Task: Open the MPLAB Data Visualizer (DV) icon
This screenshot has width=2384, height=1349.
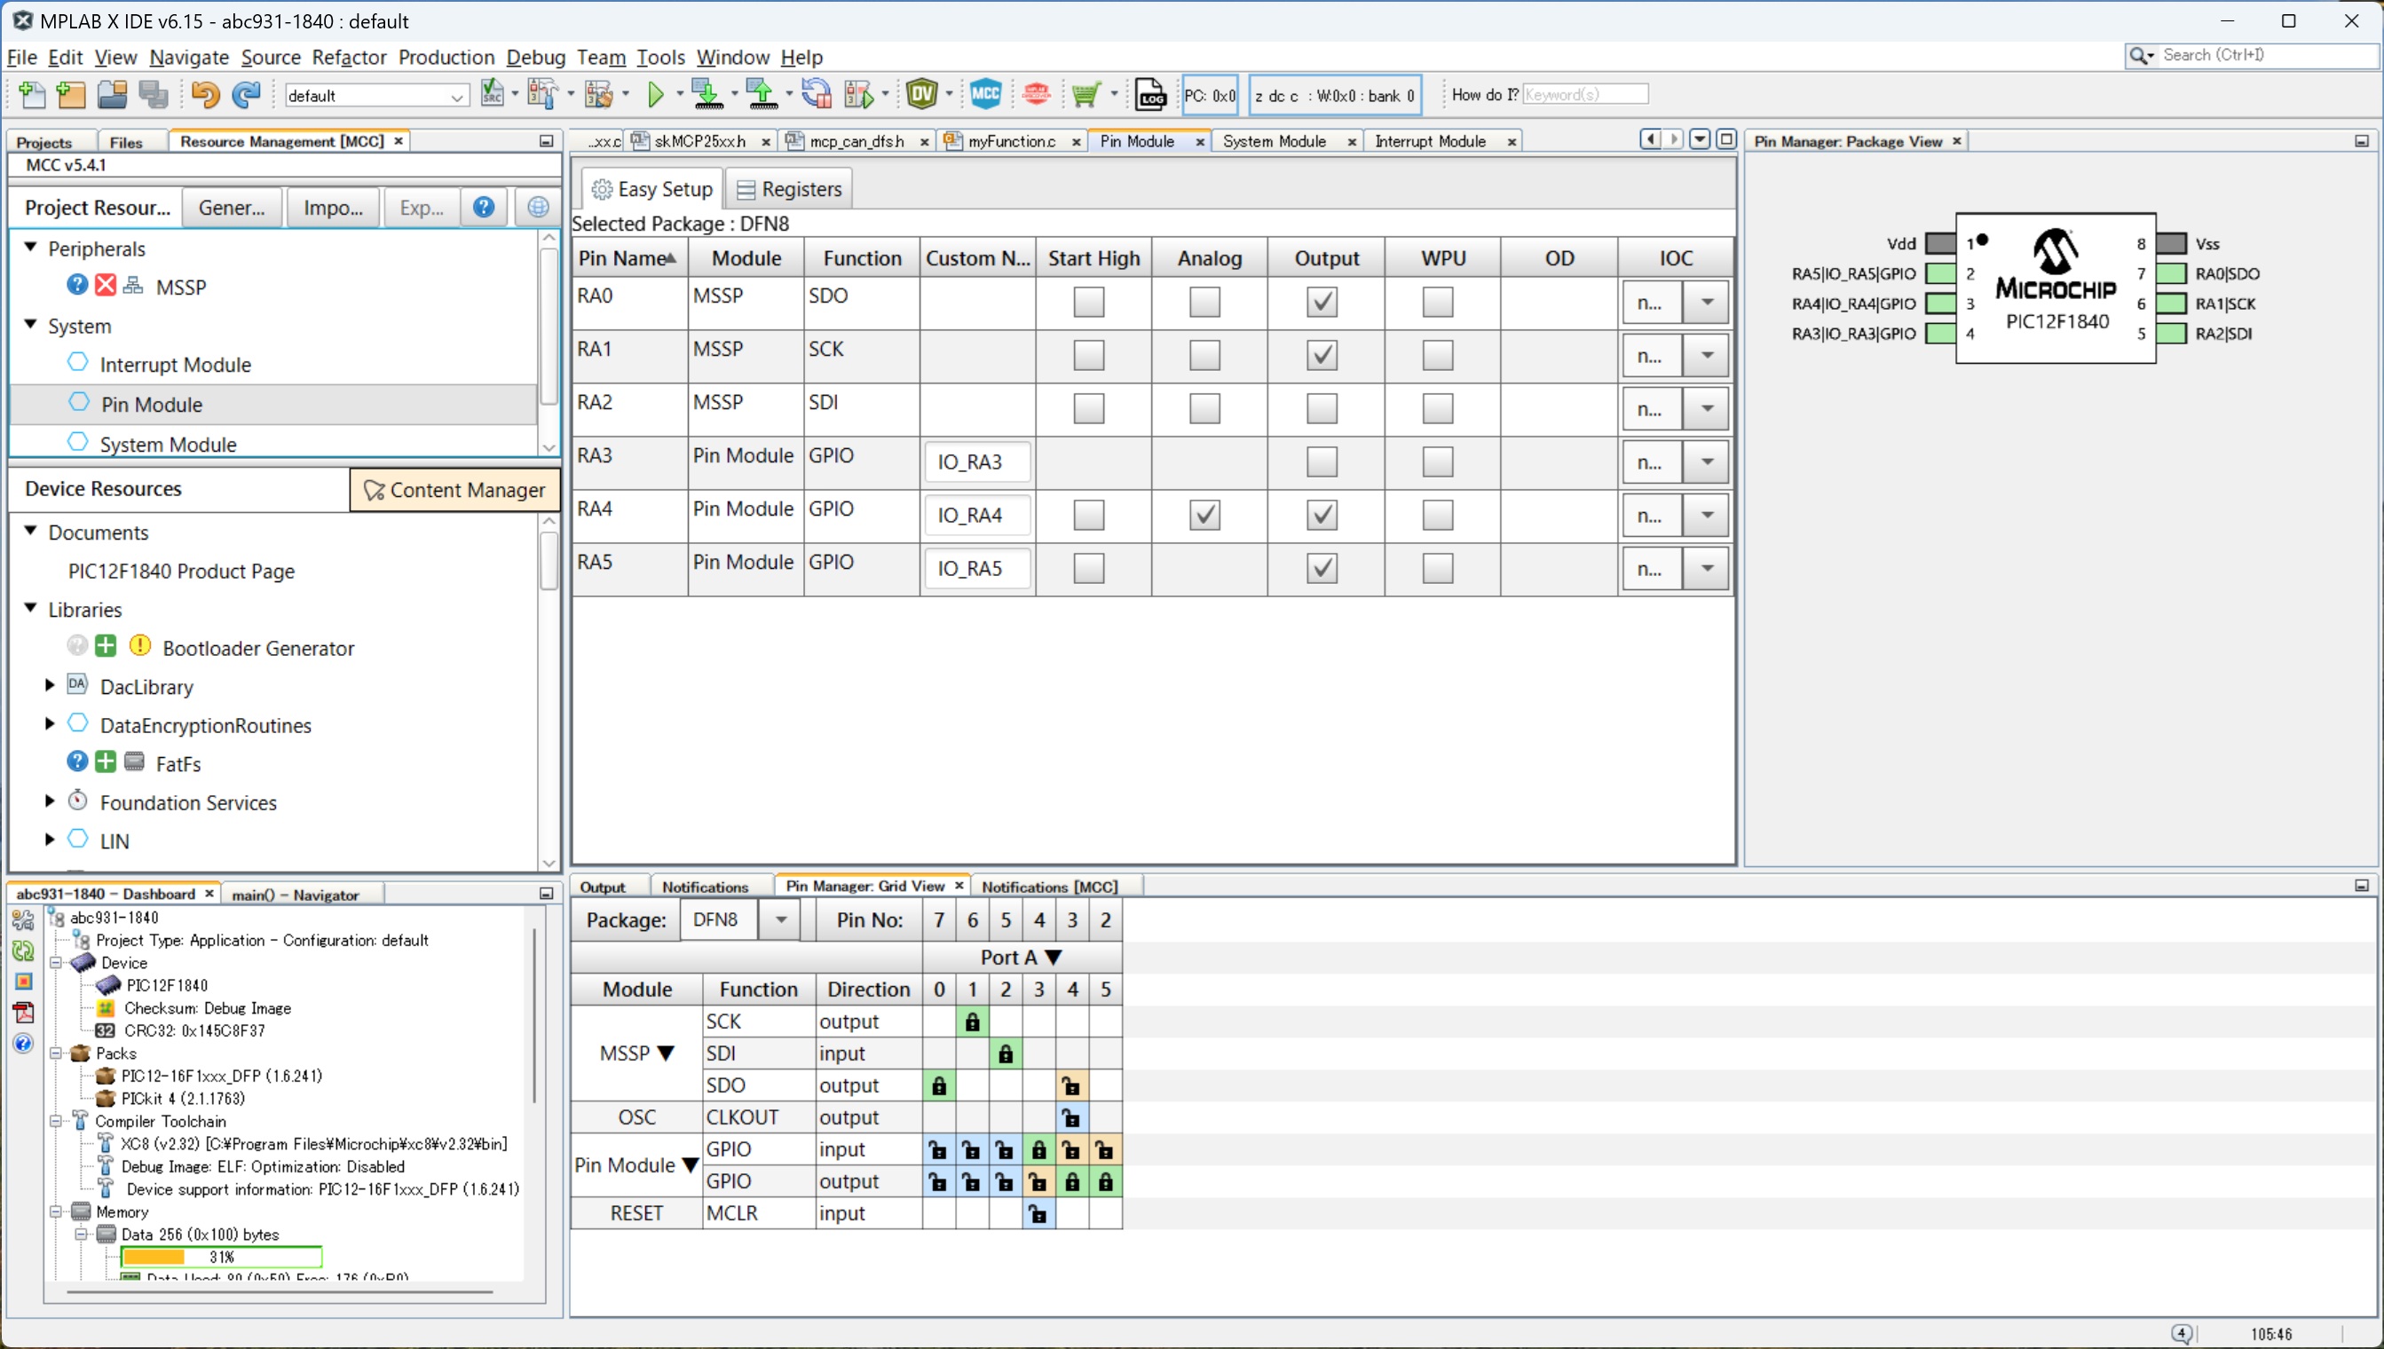Action: pyautogui.click(x=922, y=94)
